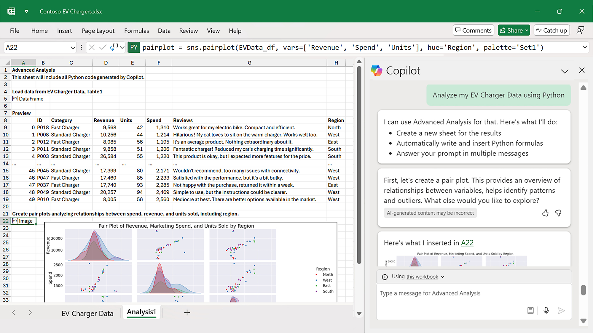The image size is (593, 333).
Task: Give a thumbs up to Copilot's pair plot response
Action: point(545,213)
